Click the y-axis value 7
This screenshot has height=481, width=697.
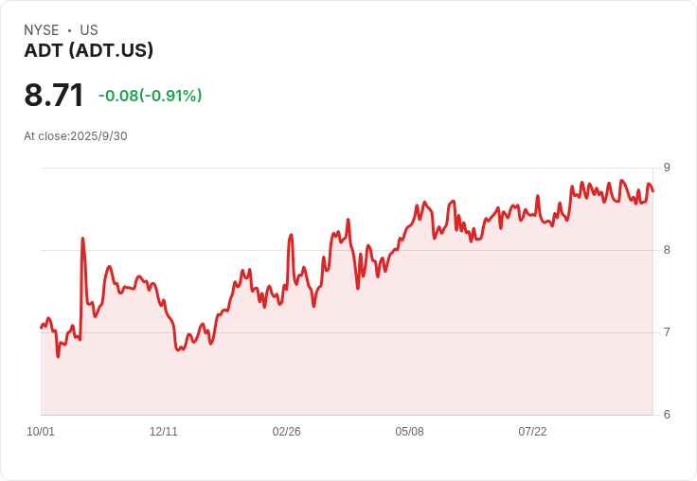point(667,332)
